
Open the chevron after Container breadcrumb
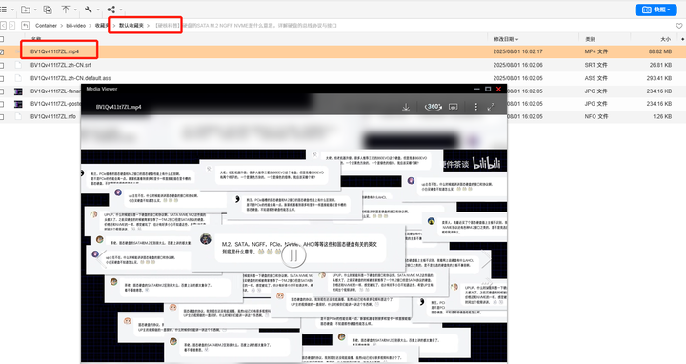pyautogui.click(x=61, y=26)
